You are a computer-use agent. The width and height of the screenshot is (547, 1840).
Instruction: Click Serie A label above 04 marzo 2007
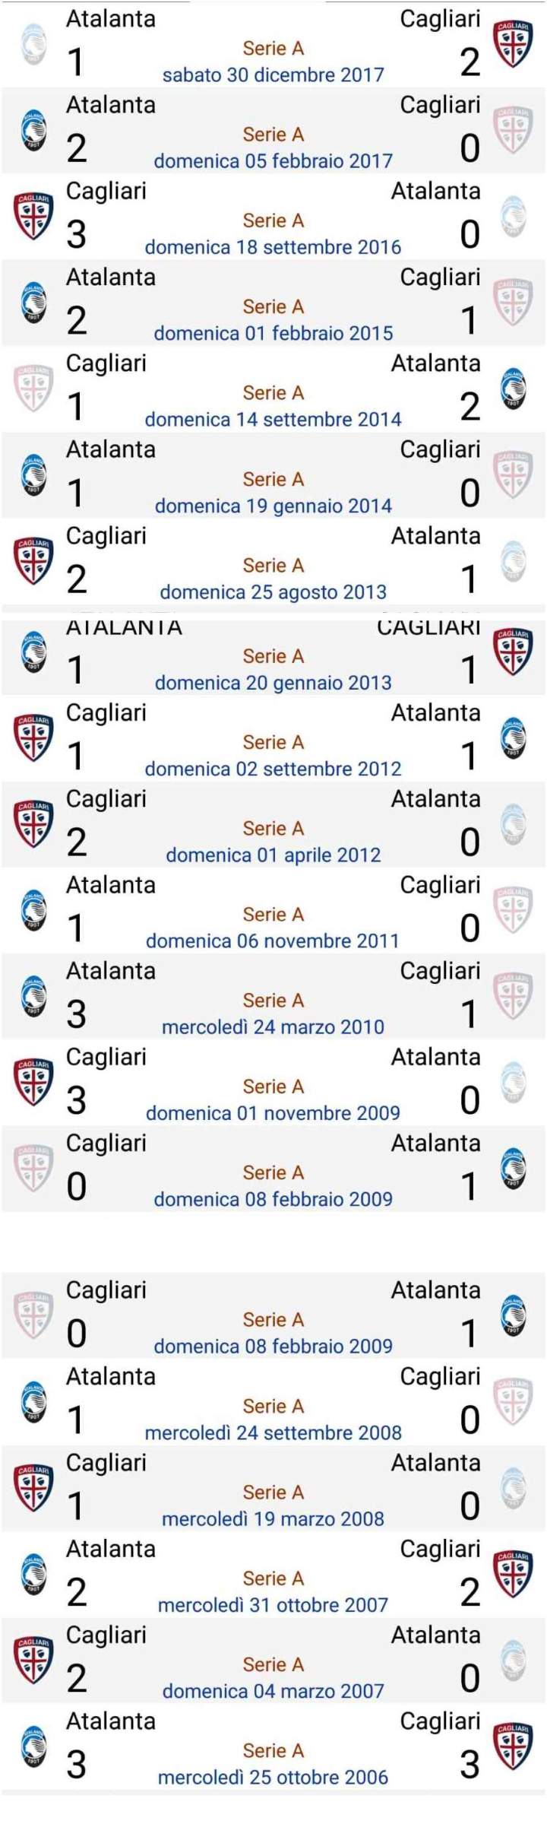[x=273, y=1664]
